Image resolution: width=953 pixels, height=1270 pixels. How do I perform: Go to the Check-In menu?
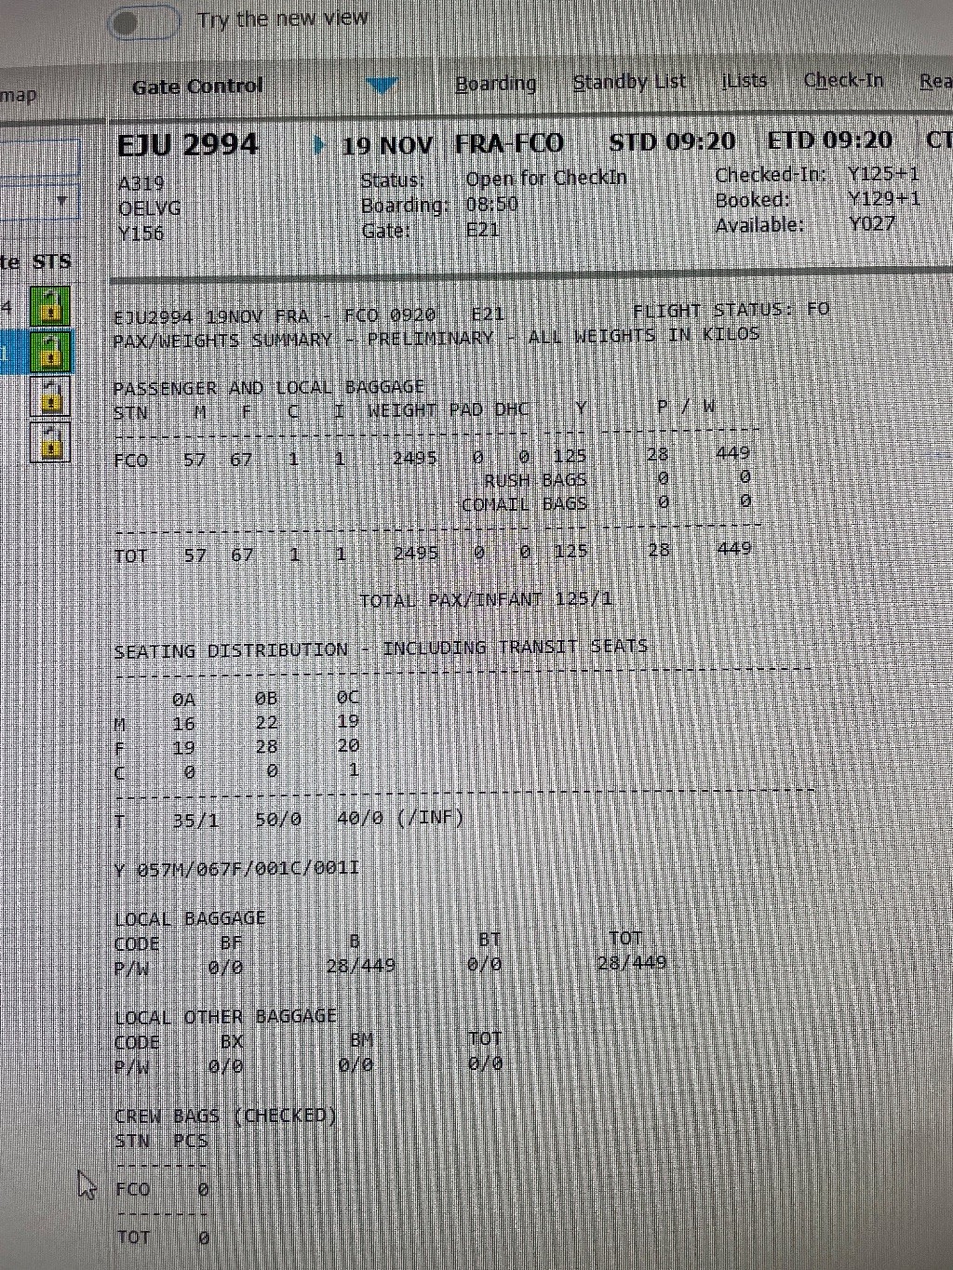tap(843, 80)
